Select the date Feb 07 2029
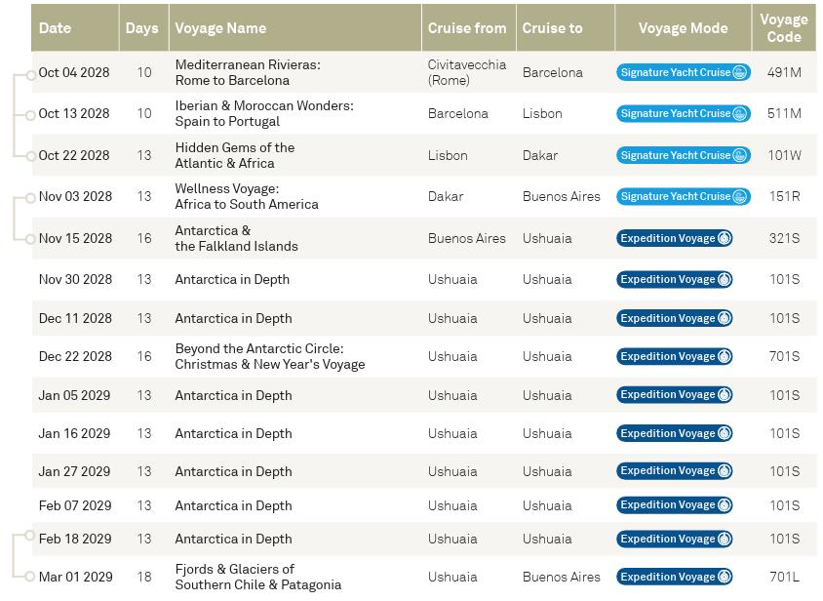This screenshot has height=601, width=823. point(75,505)
